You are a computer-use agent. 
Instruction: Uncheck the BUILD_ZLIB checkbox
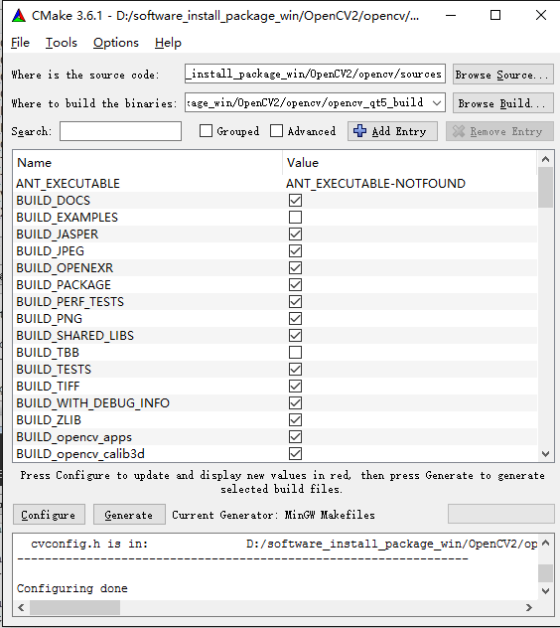pyautogui.click(x=296, y=420)
